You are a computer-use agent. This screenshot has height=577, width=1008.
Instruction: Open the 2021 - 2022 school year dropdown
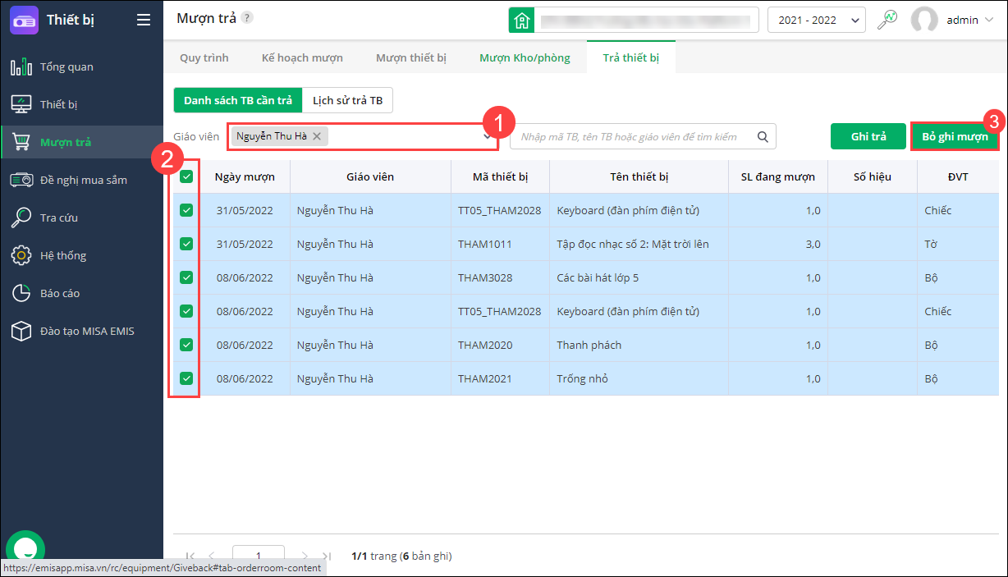[817, 20]
